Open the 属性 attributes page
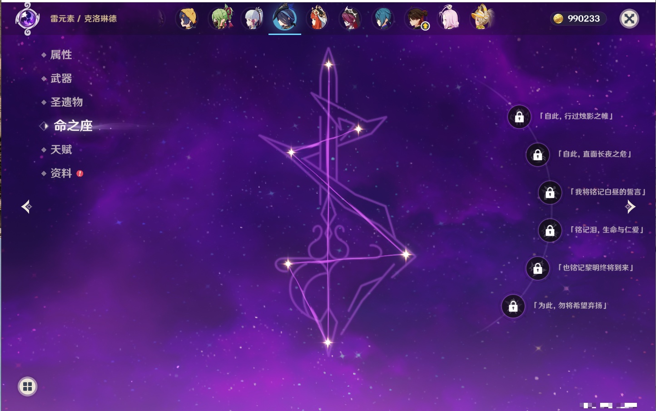The image size is (656, 411). pyautogui.click(x=61, y=55)
